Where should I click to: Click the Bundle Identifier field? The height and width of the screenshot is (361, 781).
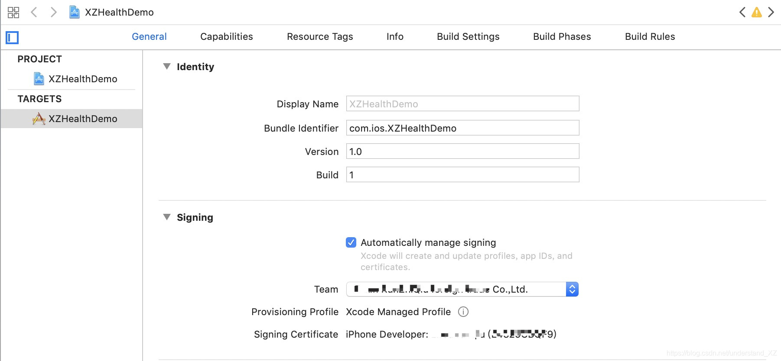click(462, 128)
